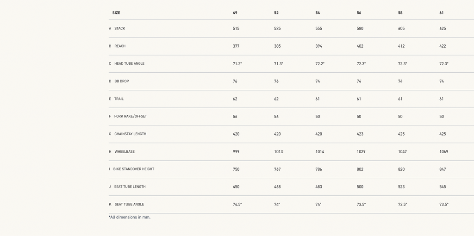Screen dimensions: 474x237
Task: Click the BIKE STANDOVER HEIGHT row label
Action: (134, 169)
